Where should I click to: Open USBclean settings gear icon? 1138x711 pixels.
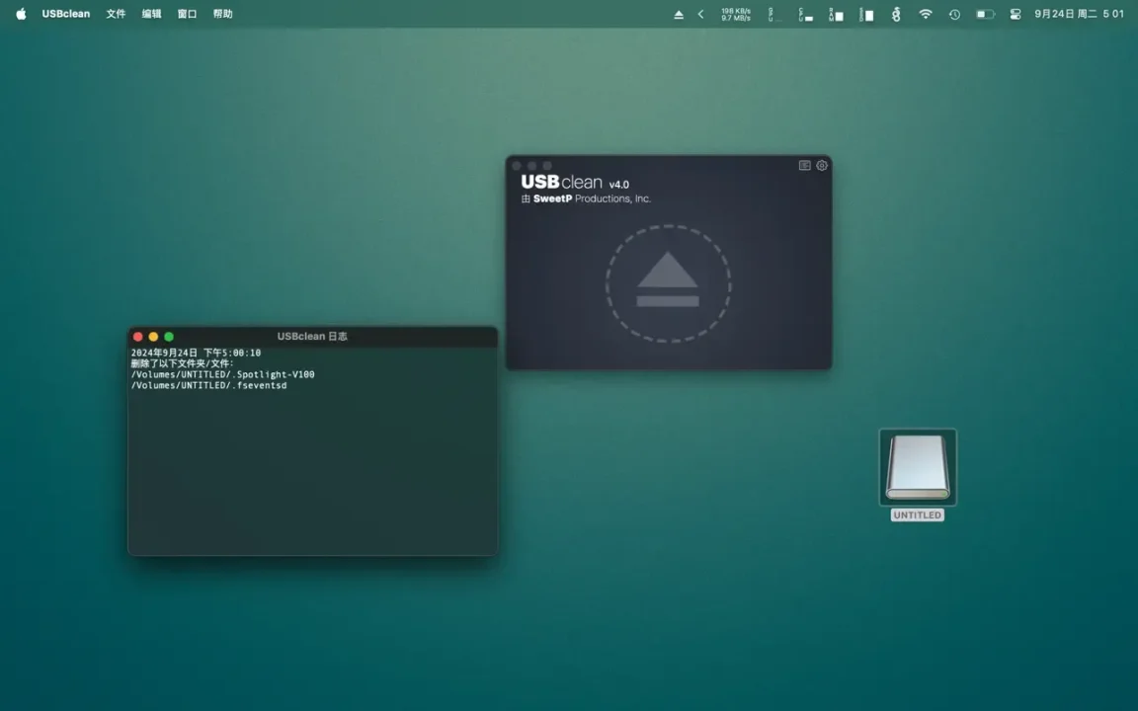point(822,166)
